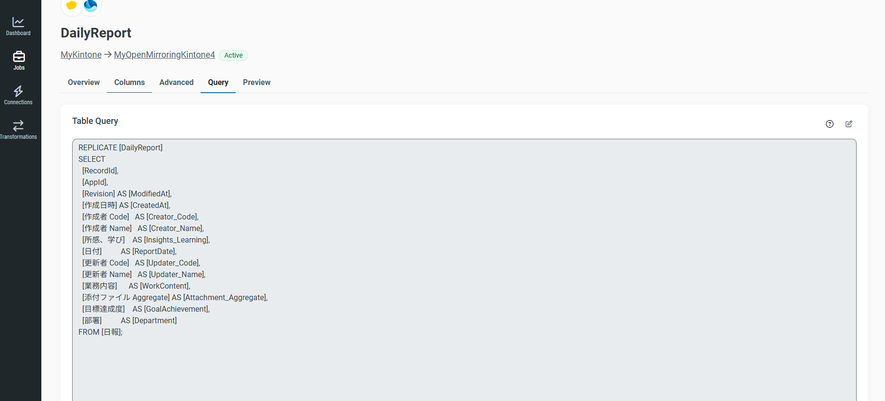Click the Table Query heading
The height and width of the screenshot is (401, 885).
click(x=95, y=121)
